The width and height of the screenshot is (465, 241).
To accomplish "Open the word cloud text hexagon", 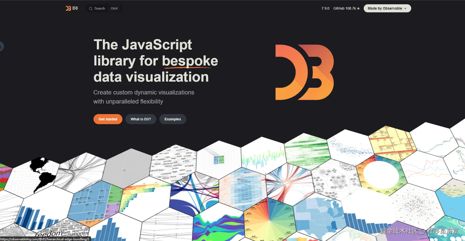I will (173, 164).
